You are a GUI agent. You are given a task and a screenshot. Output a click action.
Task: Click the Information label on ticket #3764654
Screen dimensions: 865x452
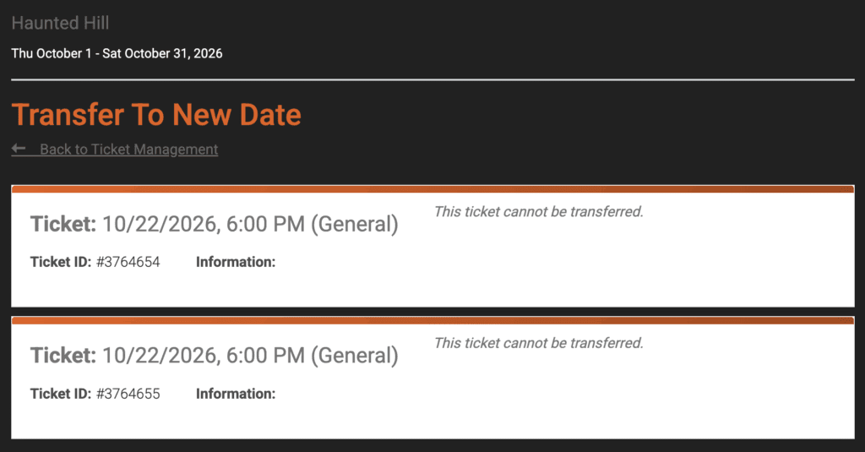236,262
